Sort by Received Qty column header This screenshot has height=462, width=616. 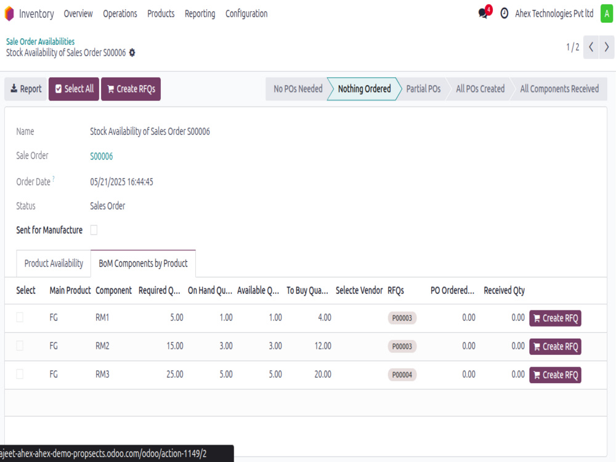point(504,290)
